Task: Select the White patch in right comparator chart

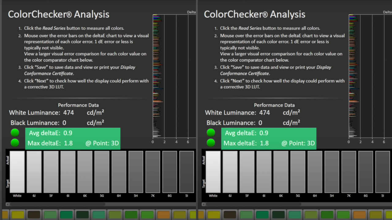Action: tap(213, 171)
